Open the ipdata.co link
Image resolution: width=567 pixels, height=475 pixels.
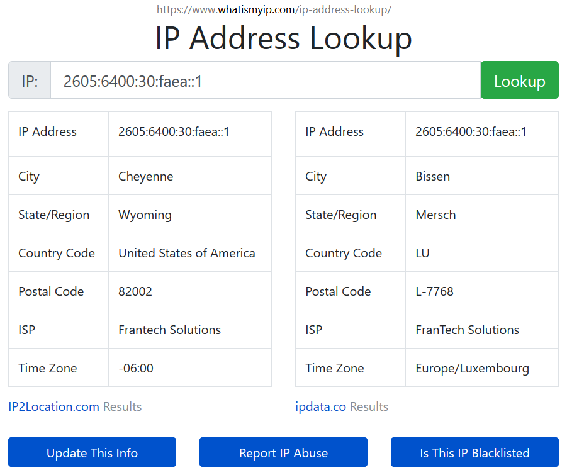[320, 406]
